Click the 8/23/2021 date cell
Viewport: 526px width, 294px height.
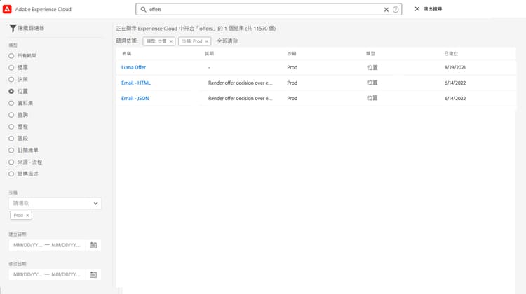pos(455,67)
